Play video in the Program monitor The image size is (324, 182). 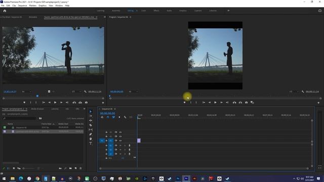[215, 102]
